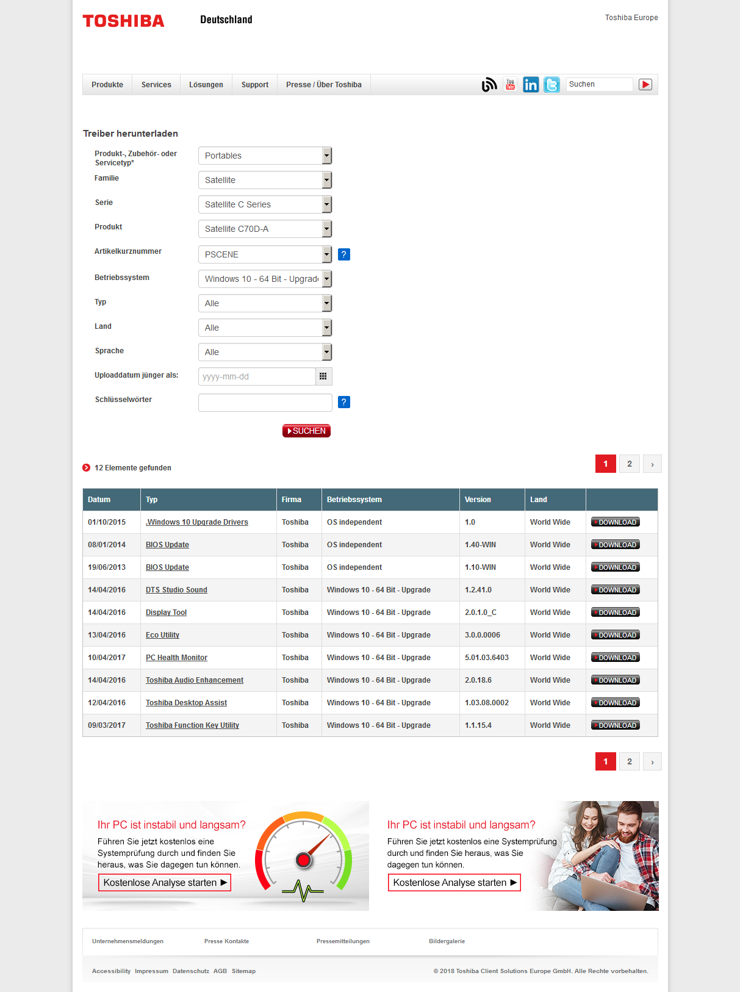Open the Eco Utility link
This screenshot has width=740, height=992.
click(162, 635)
